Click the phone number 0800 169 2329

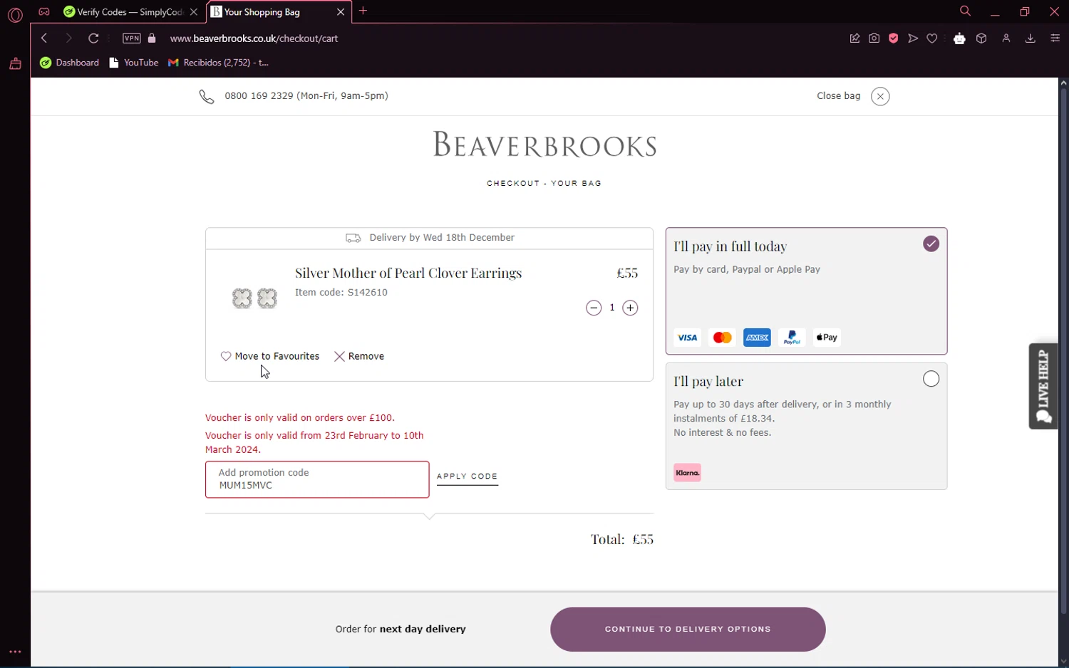click(x=259, y=96)
